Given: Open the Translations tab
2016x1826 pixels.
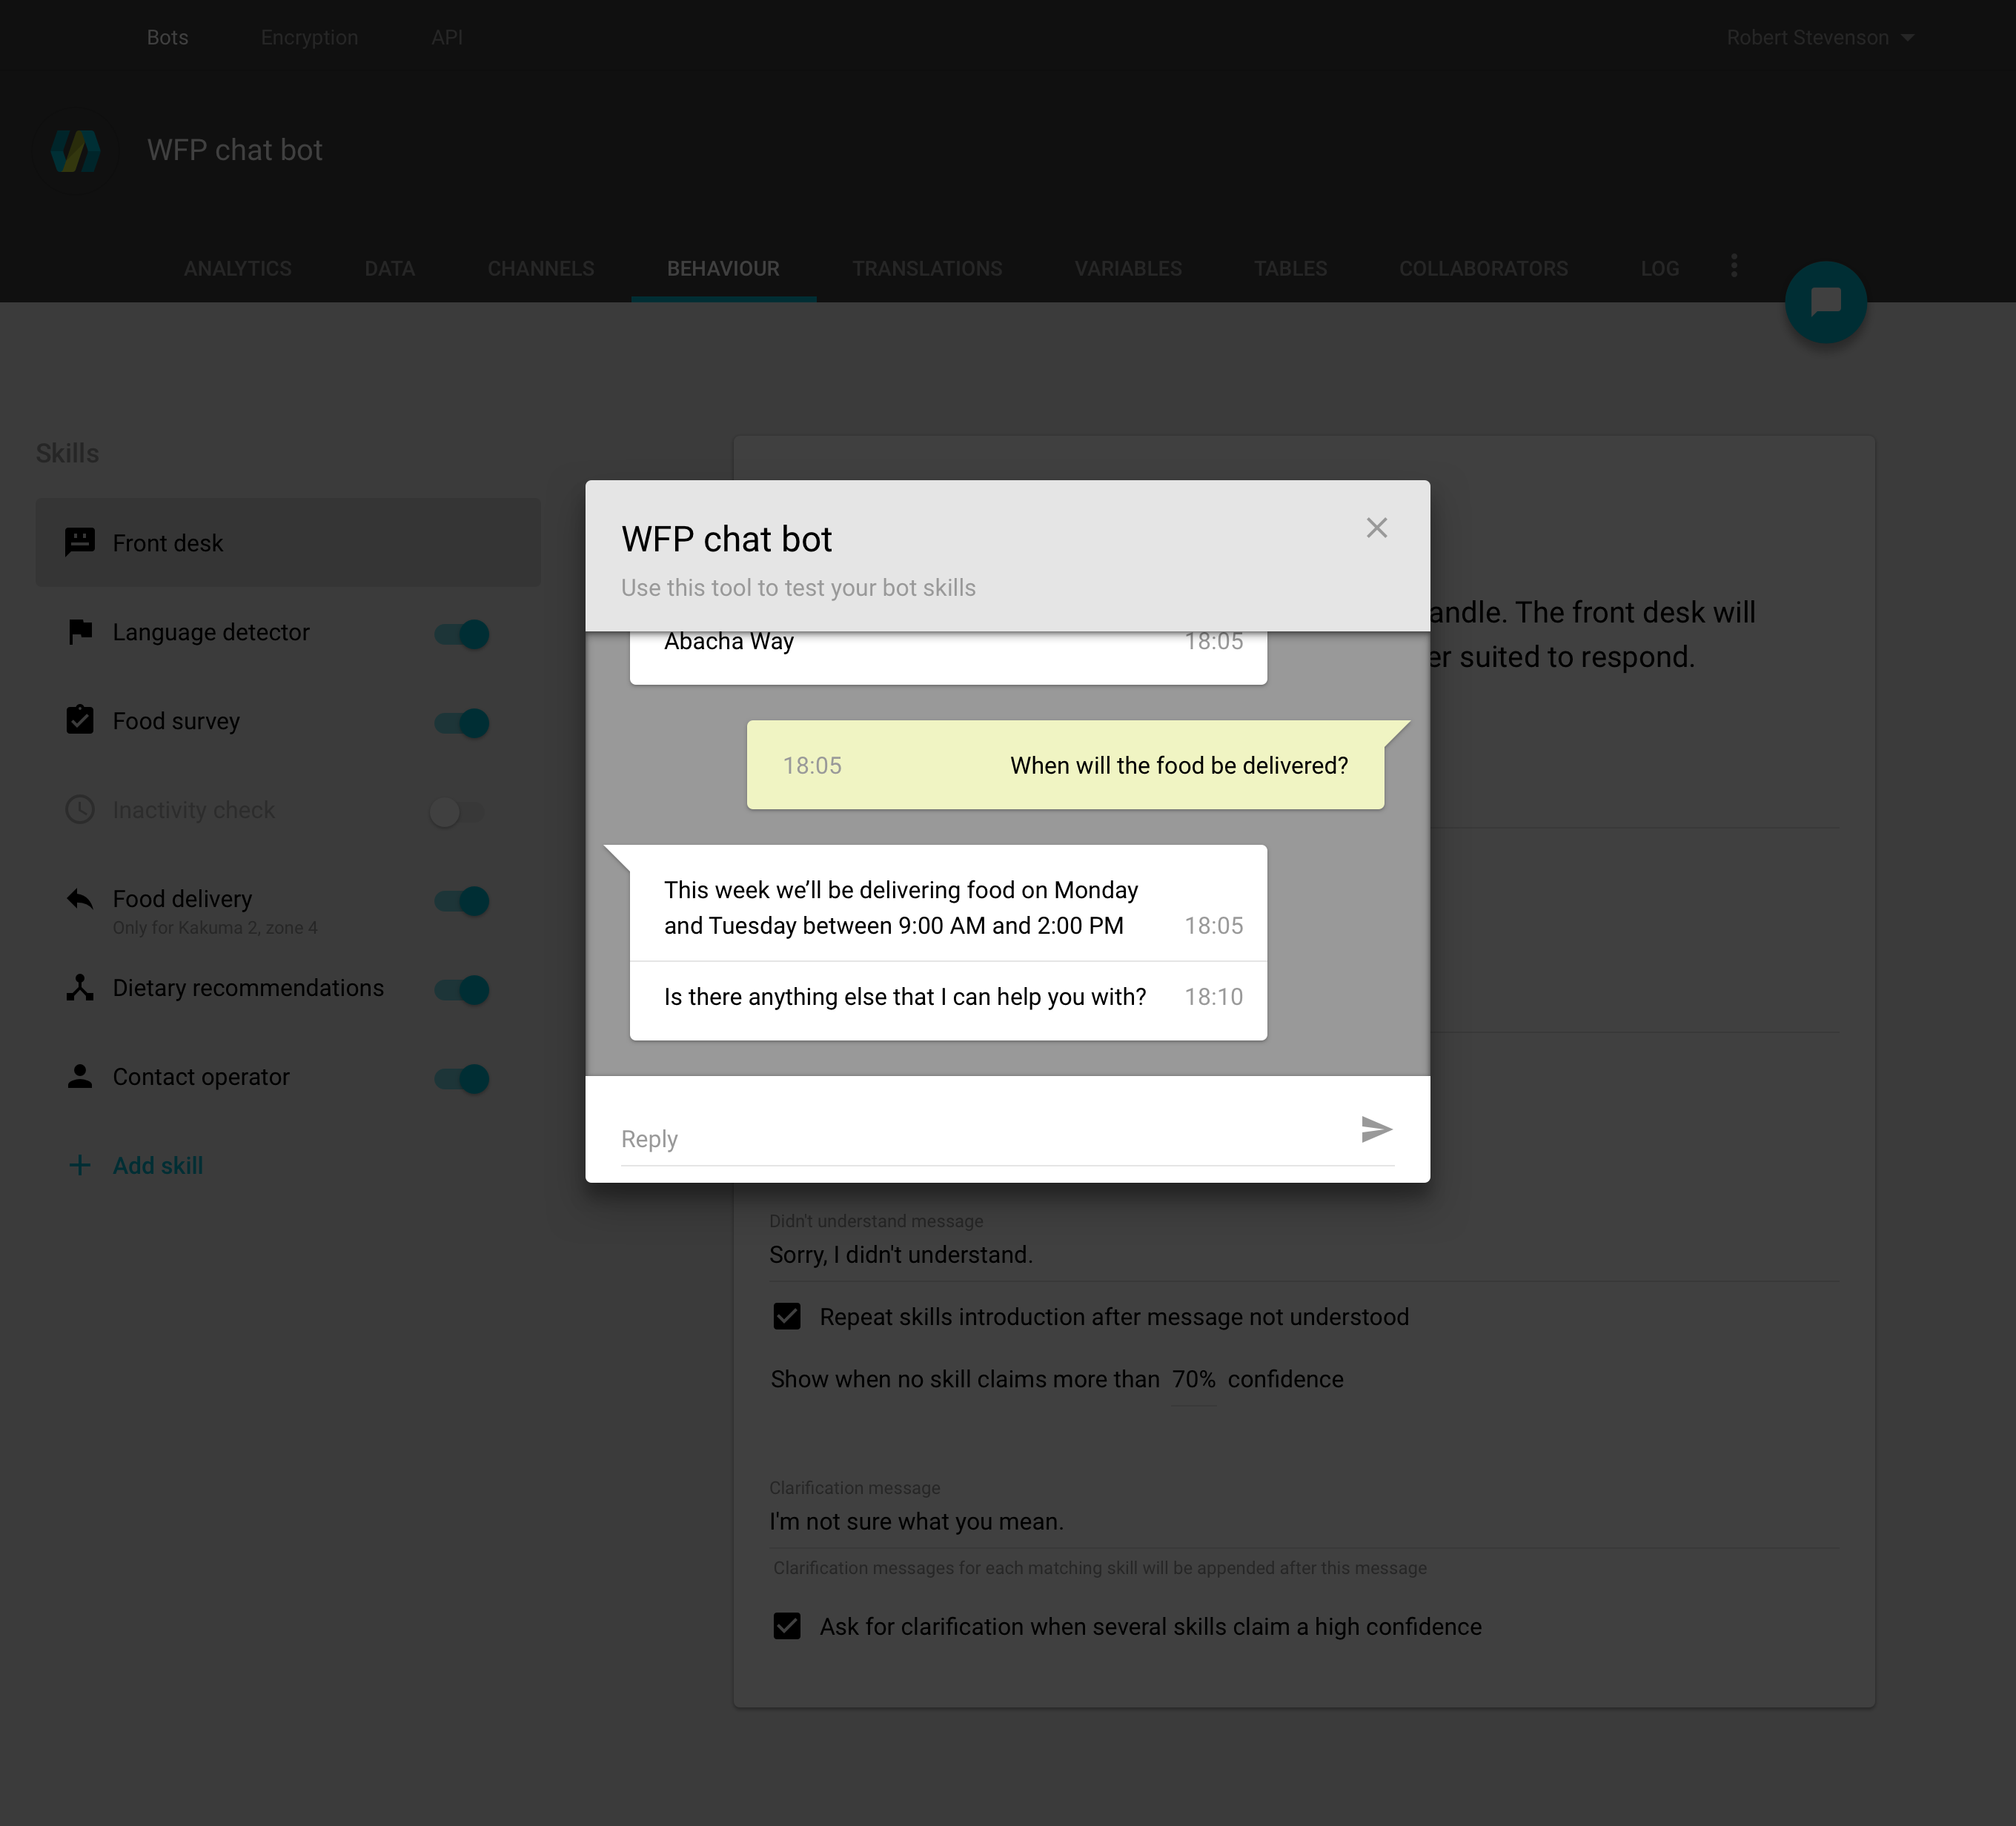Looking at the screenshot, I should [x=927, y=268].
